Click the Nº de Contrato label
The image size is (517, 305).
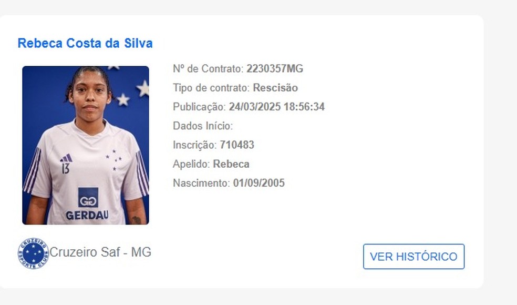(x=208, y=69)
